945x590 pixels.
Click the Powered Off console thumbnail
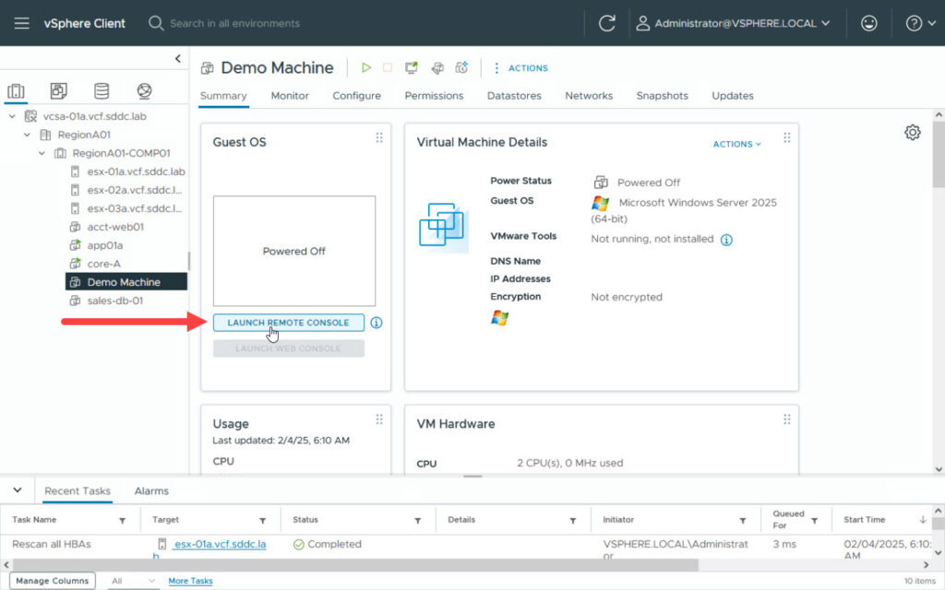click(294, 251)
